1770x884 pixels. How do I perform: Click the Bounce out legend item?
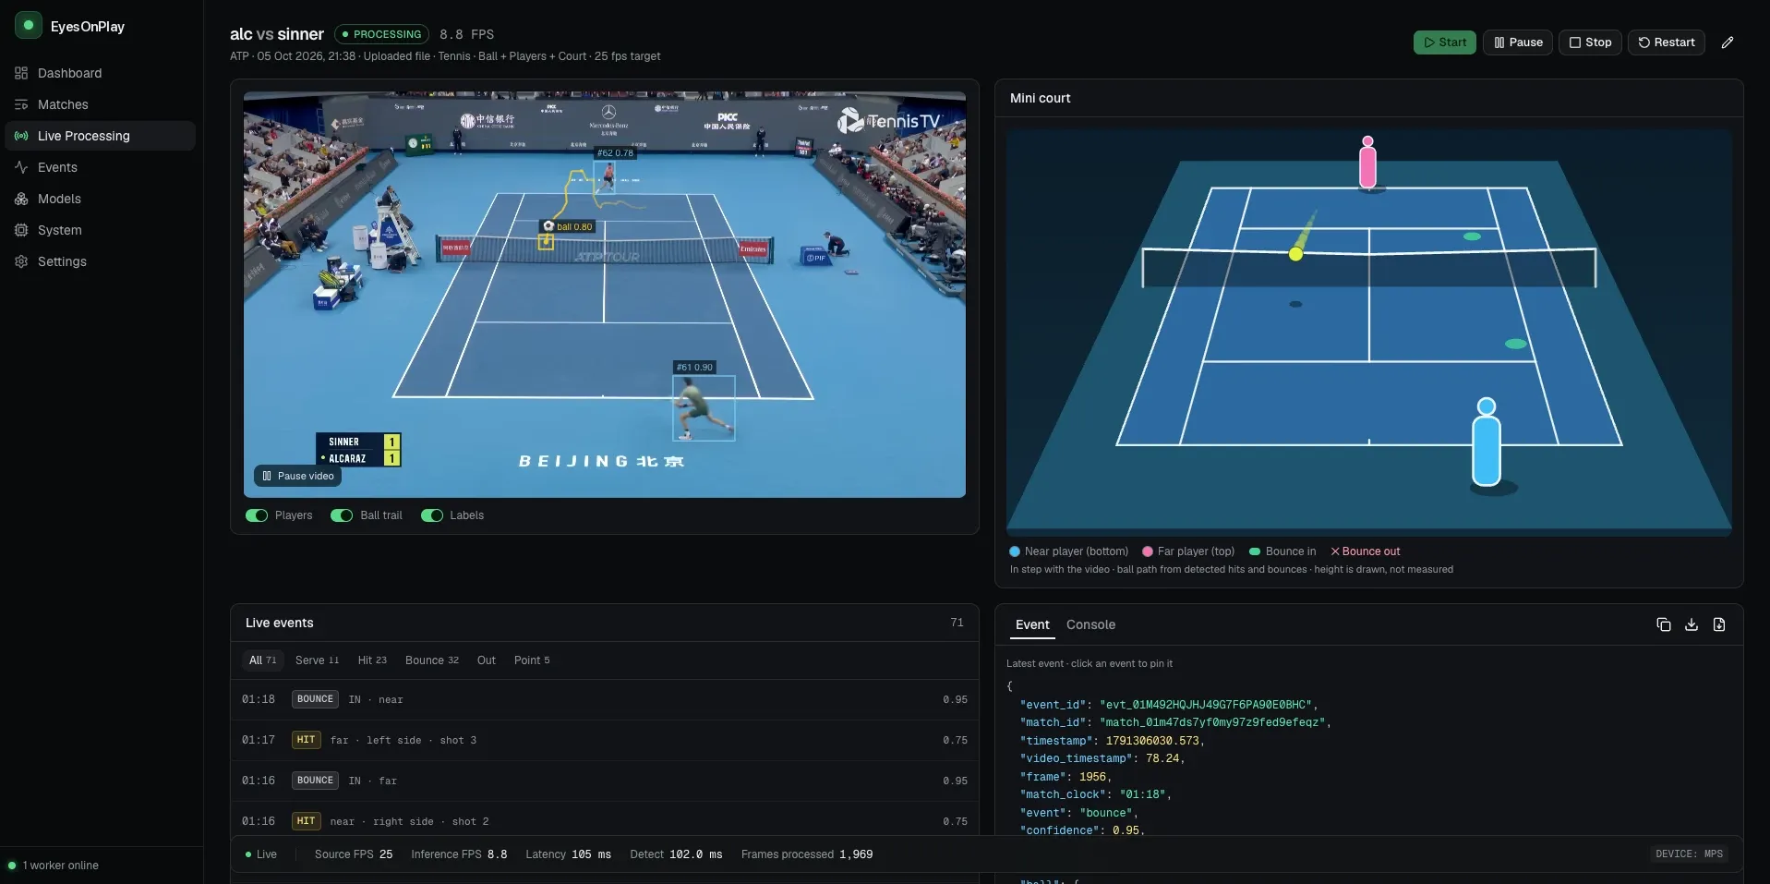pyautogui.click(x=1365, y=551)
